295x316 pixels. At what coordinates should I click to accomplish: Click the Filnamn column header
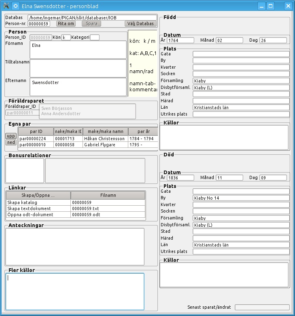(x=108, y=195)
